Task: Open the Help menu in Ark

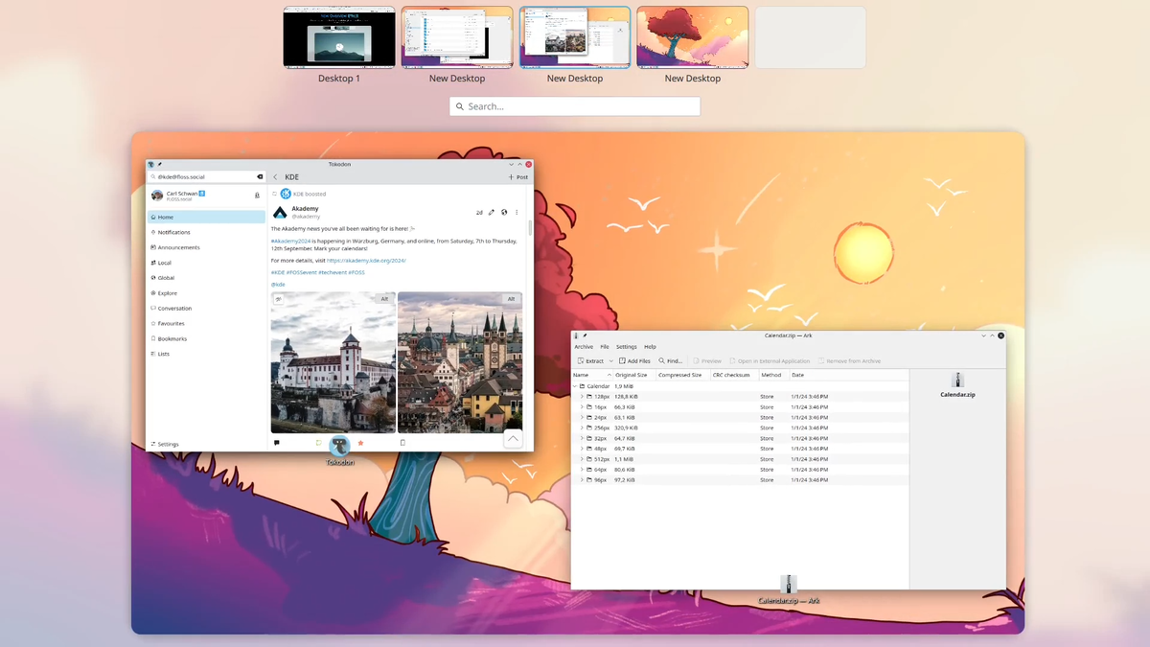Action: click(x=650, y=347)
